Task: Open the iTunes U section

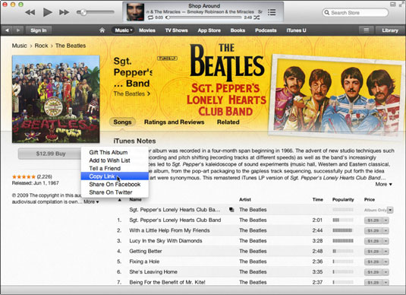Action: coord(296,30)
